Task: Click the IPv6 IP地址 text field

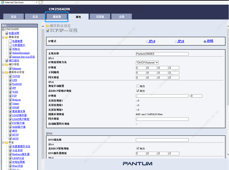Action: click(x=162, y=96)
